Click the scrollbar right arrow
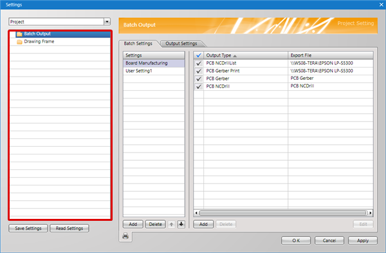The width and height of the screenshot is (386, 253). [x=371, y=213]
